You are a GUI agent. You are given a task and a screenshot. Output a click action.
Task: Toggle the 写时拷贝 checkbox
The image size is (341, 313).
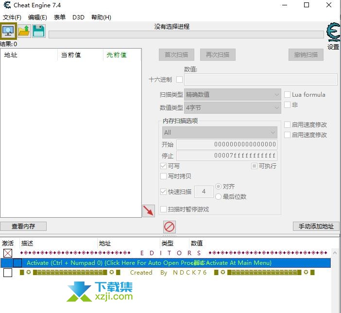(x=163, y=176)
